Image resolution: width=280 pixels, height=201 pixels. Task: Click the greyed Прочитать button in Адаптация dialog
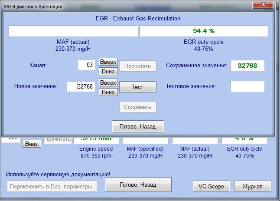pyautogui.click(x=138, y=66)
